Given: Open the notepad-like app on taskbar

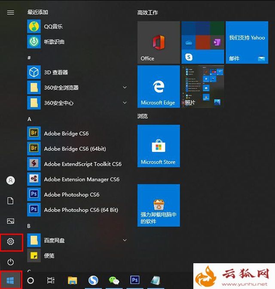Looking at the screenshot, I should (156, 280).
